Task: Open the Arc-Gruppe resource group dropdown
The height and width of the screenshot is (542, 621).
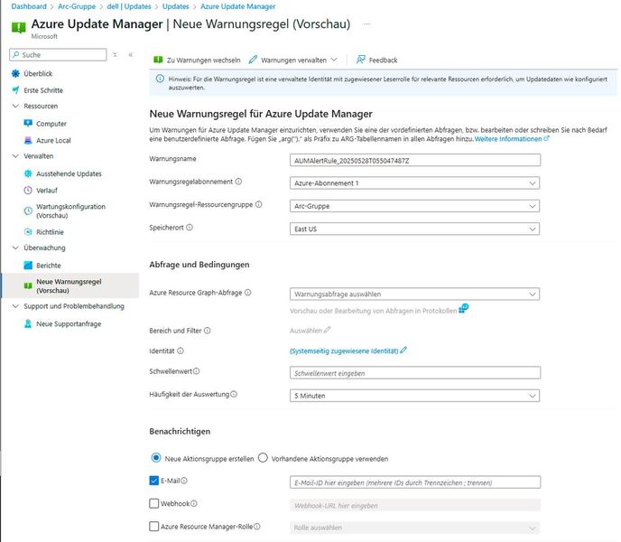Action: [414, 206]
